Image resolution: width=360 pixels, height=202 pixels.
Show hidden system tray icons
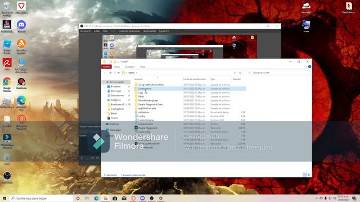(x=317, y=198)
